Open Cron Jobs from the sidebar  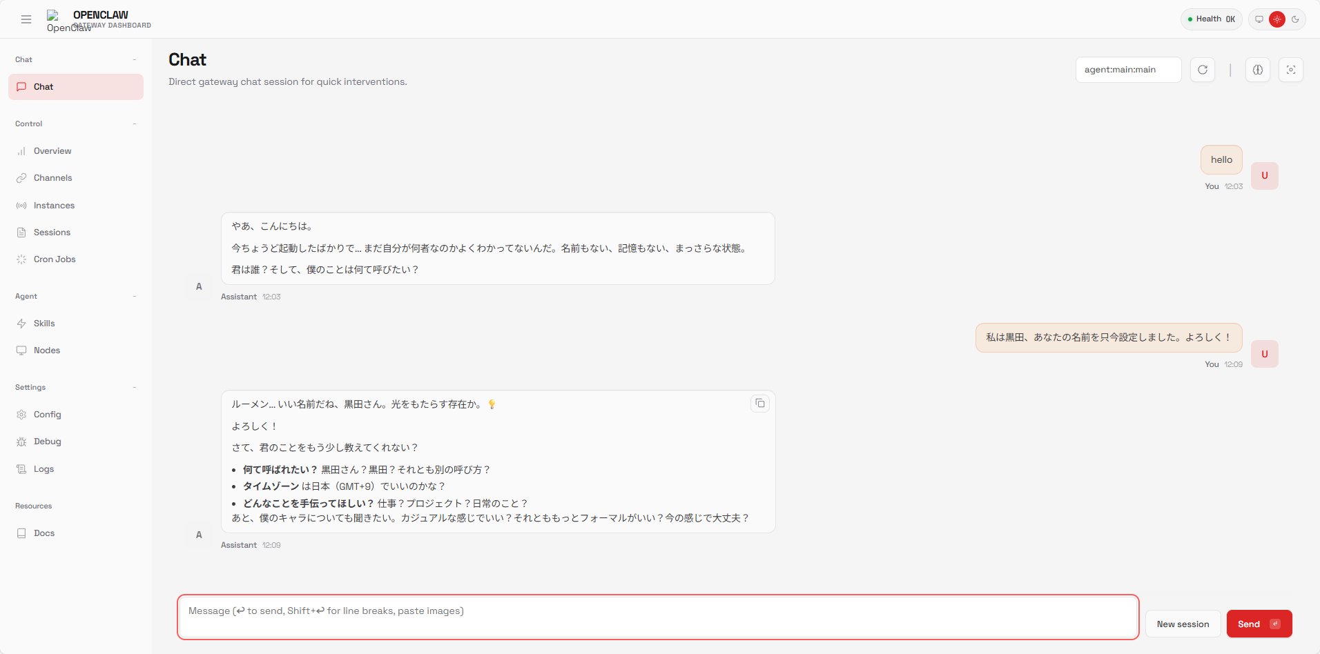click(x=55, y=259)
